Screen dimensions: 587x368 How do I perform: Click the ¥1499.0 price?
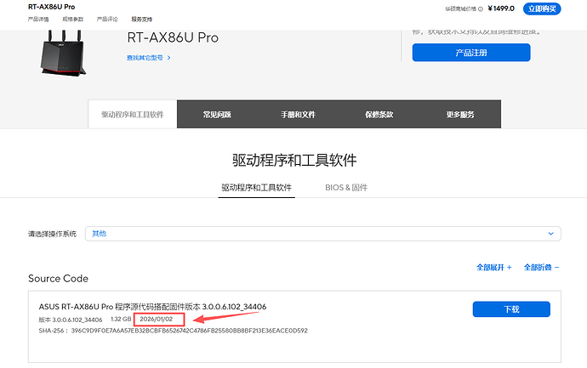(501, 8)
